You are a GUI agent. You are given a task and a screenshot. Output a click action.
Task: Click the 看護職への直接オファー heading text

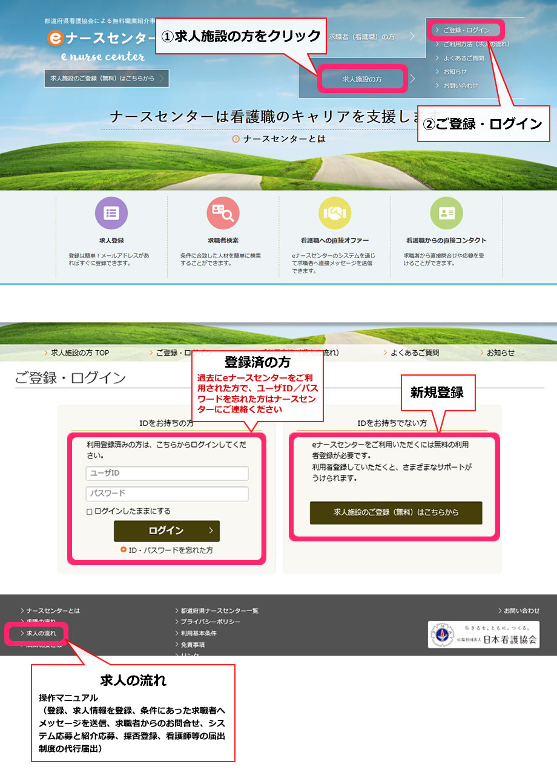334,240
